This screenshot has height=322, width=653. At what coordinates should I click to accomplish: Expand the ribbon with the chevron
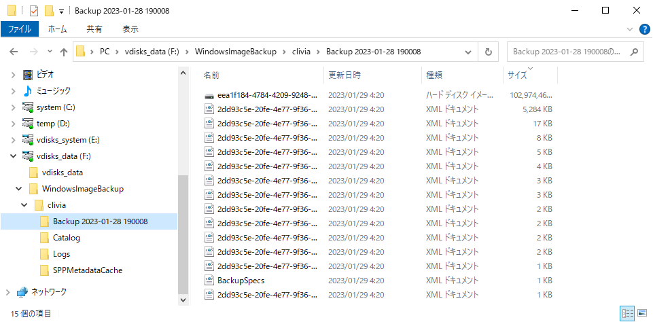630,29
